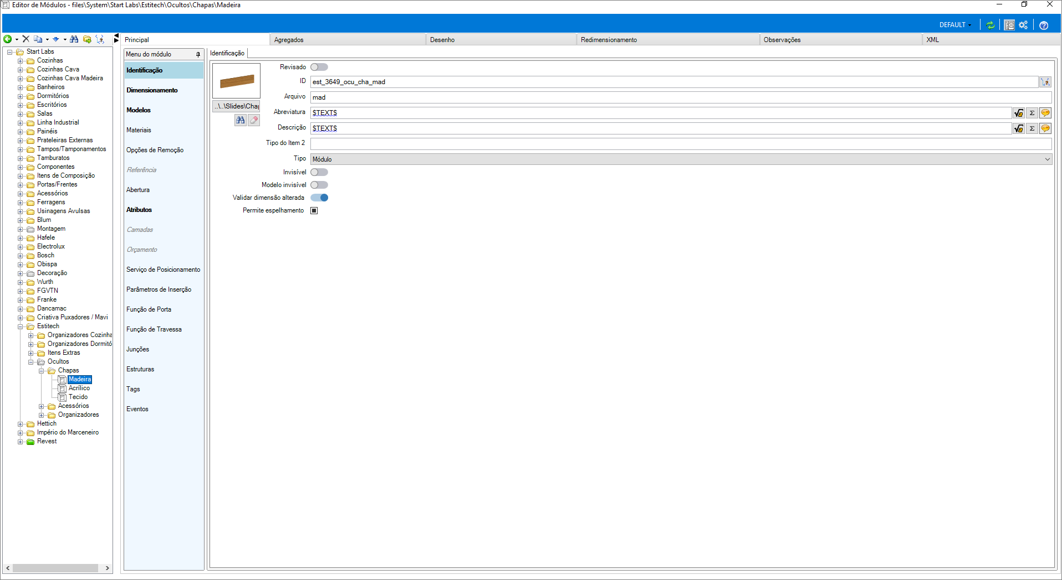Click the X delete icon in tree toolbar
1062x580 pixels.
click(x=25, y=39)
